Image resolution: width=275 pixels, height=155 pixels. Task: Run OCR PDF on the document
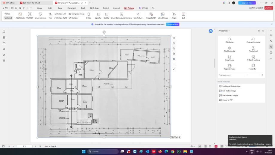point(30,16)
